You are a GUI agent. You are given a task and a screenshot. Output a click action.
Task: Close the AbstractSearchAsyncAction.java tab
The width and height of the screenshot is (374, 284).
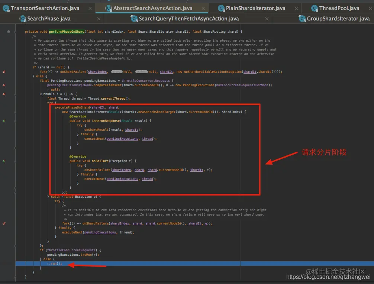pyautogui.click(x=203, y=9)
